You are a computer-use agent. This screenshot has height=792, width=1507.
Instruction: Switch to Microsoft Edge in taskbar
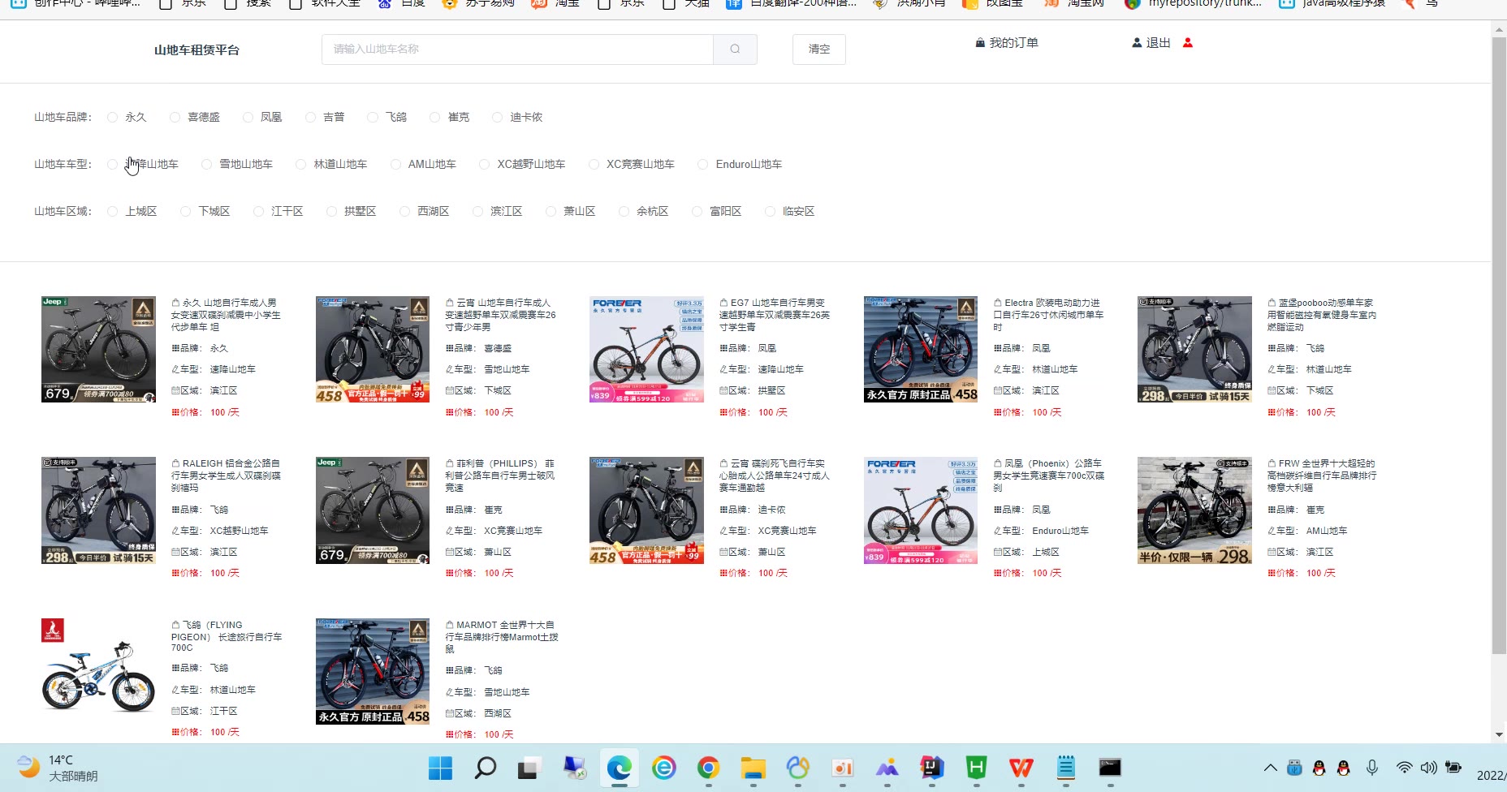pos(619,768)
